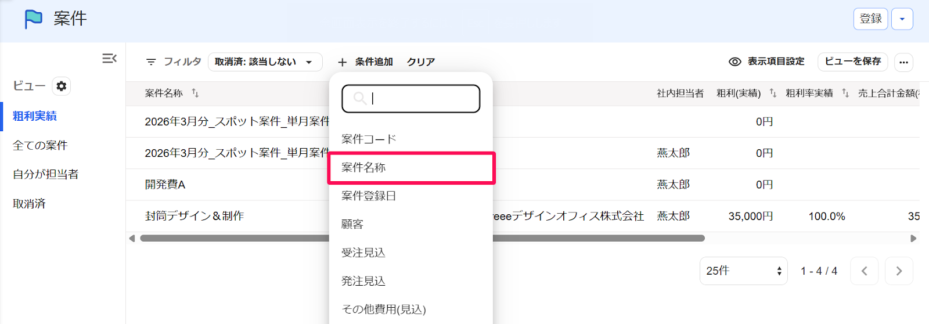Click the 35,000円 gross profit cell
929x324 pixels.
coord(750,216)
